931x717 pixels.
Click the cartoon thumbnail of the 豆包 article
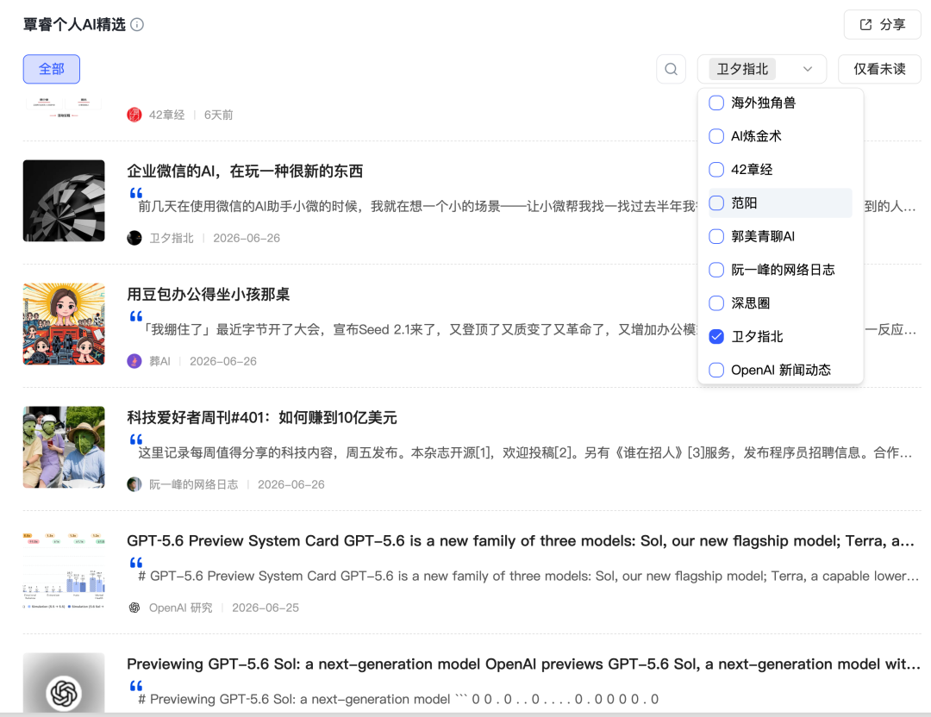[x=64, y=324]
